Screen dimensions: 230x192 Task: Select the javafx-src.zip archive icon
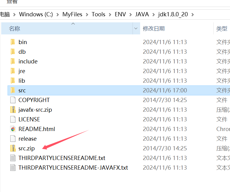(x=13, y=110)
